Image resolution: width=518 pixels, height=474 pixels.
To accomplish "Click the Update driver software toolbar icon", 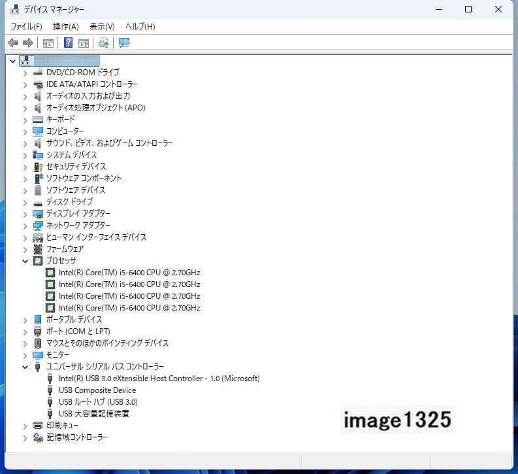I will coord(104,42).
